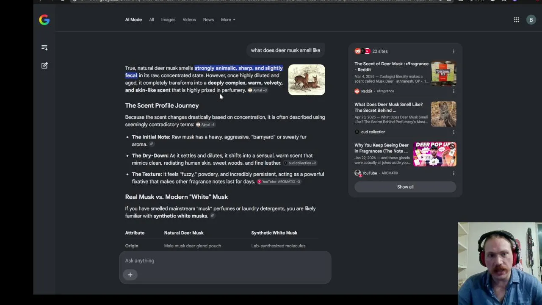This screenshot has height=305, width=542.
Task: Click the 'Reddit · r/fragrance' source label
Action: tap(374, 91)
